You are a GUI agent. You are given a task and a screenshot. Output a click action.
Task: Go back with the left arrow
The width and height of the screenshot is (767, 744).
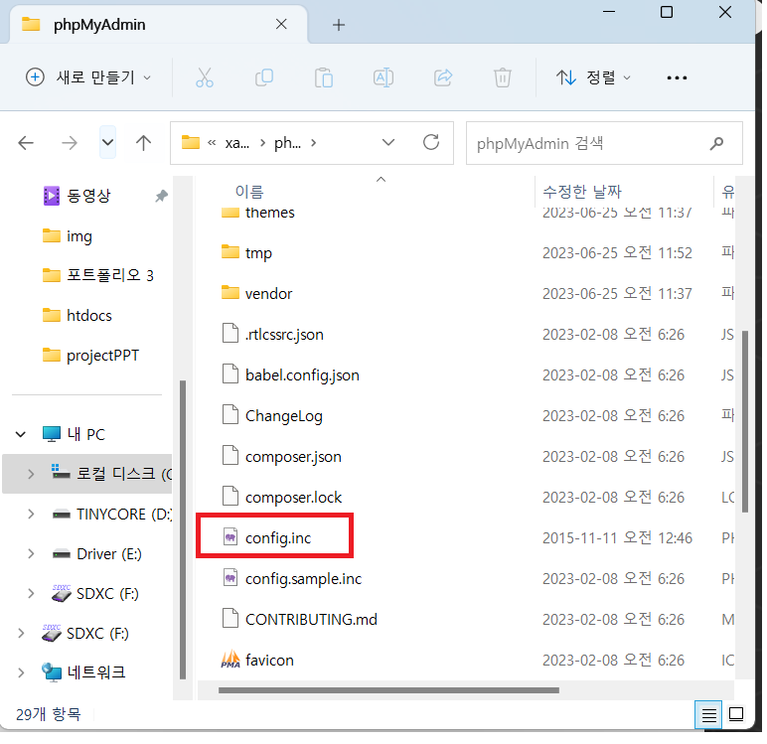pyautogui.click(x=26, y=143)
